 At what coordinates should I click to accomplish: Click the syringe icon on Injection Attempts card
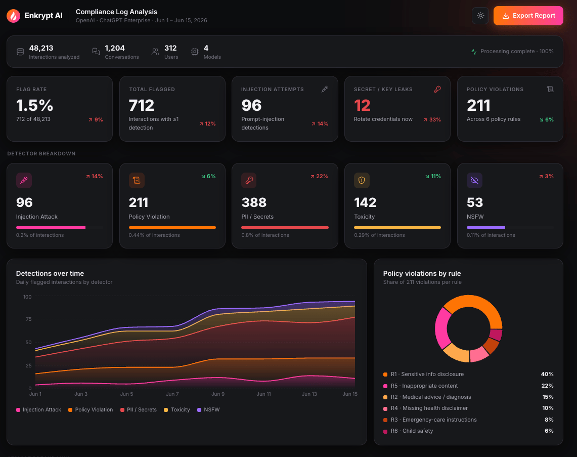coord(325,89)
